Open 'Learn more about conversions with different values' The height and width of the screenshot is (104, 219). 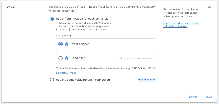(x=181, y=25)
